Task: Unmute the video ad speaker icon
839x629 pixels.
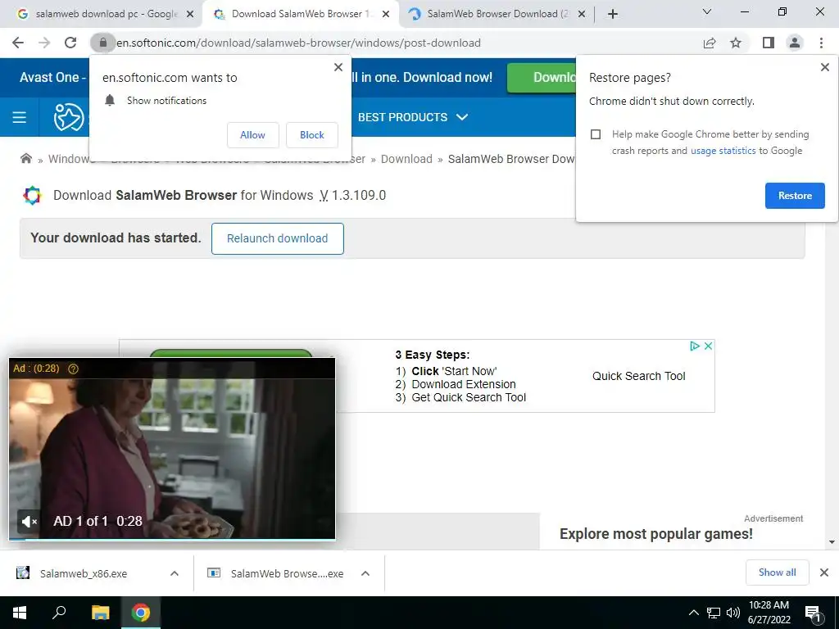Action: tap(29, 521)
